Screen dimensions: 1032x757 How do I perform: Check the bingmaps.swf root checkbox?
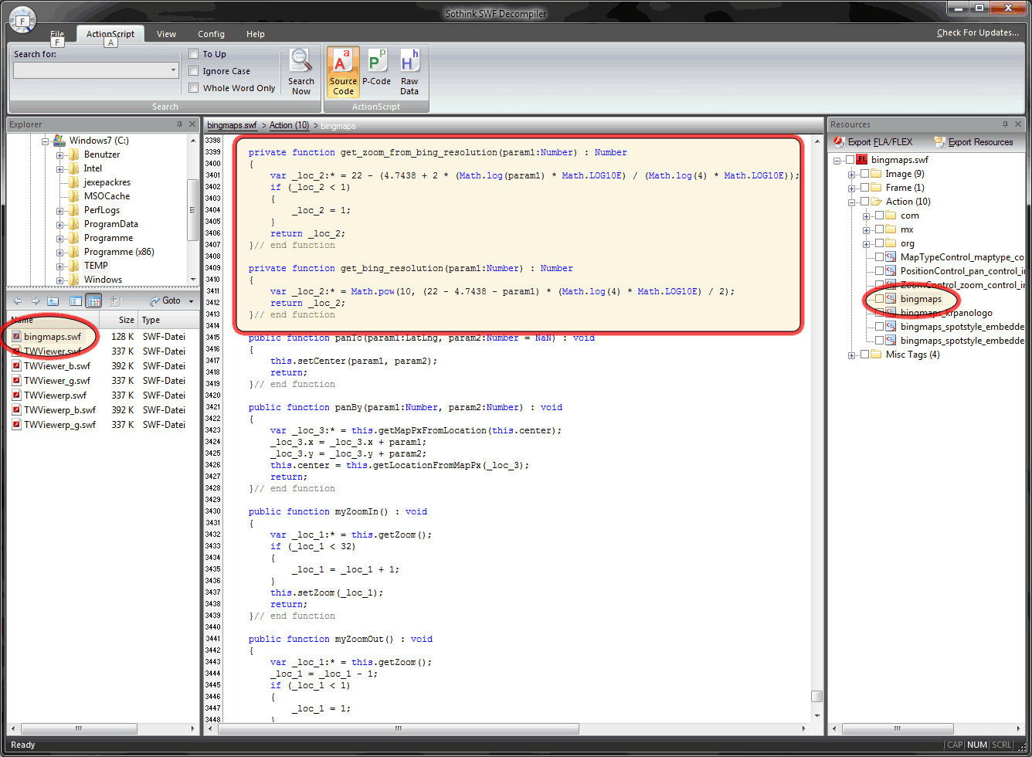[x=850, y=160]
